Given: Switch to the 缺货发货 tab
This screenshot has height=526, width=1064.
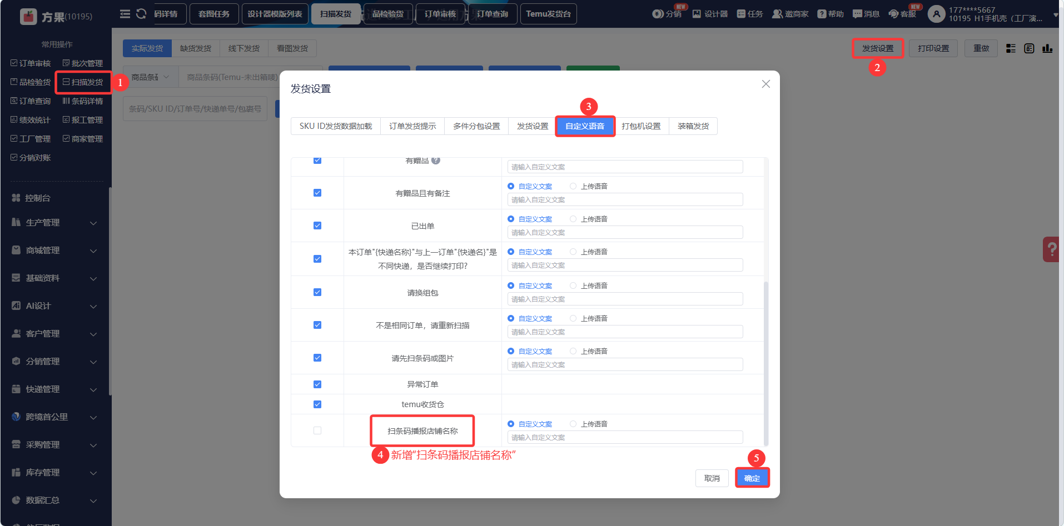Looking at the screenshot, I should [x=196, y=48].
